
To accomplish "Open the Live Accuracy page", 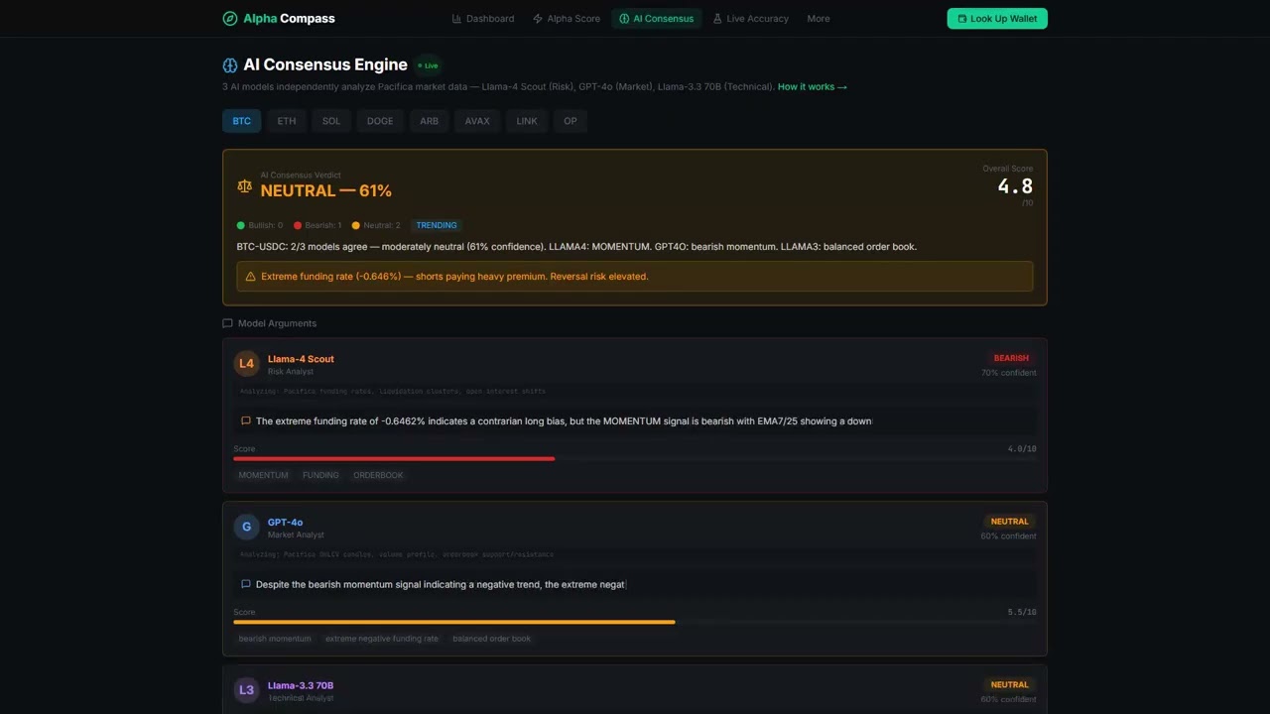I will (x=751, y=18).
